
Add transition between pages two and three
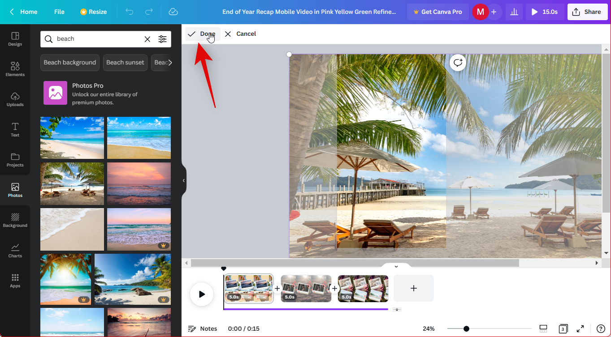click(x=334, y=289)
